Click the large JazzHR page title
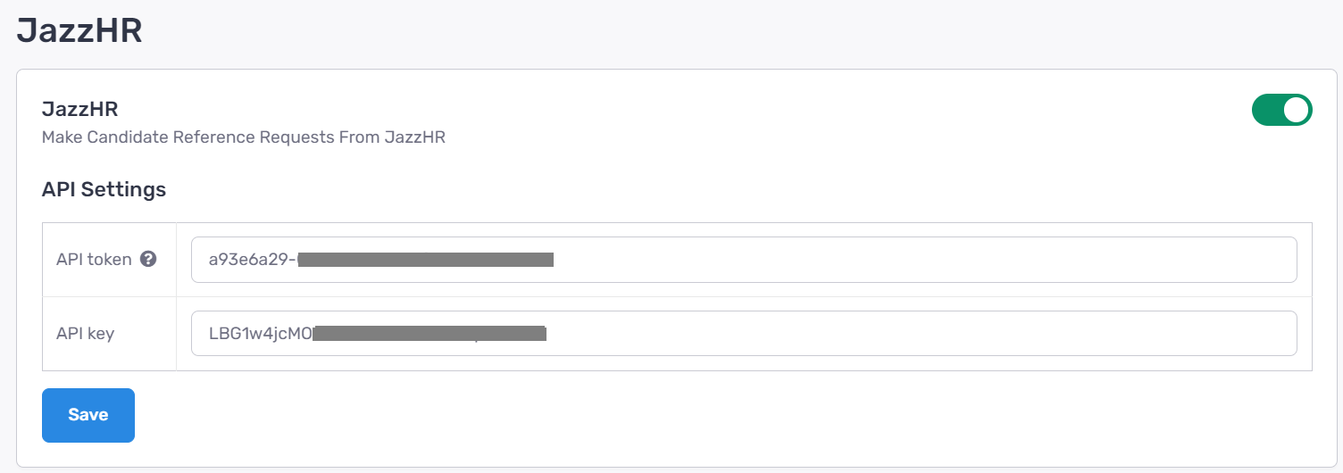Image resolution: width=1343 pixels, height=473 pixels. (79, 30)
